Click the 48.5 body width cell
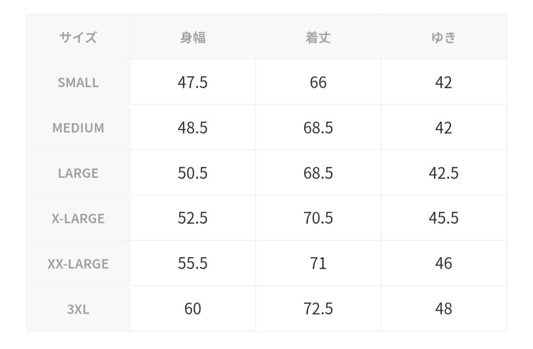 click(x=192, y=128)
